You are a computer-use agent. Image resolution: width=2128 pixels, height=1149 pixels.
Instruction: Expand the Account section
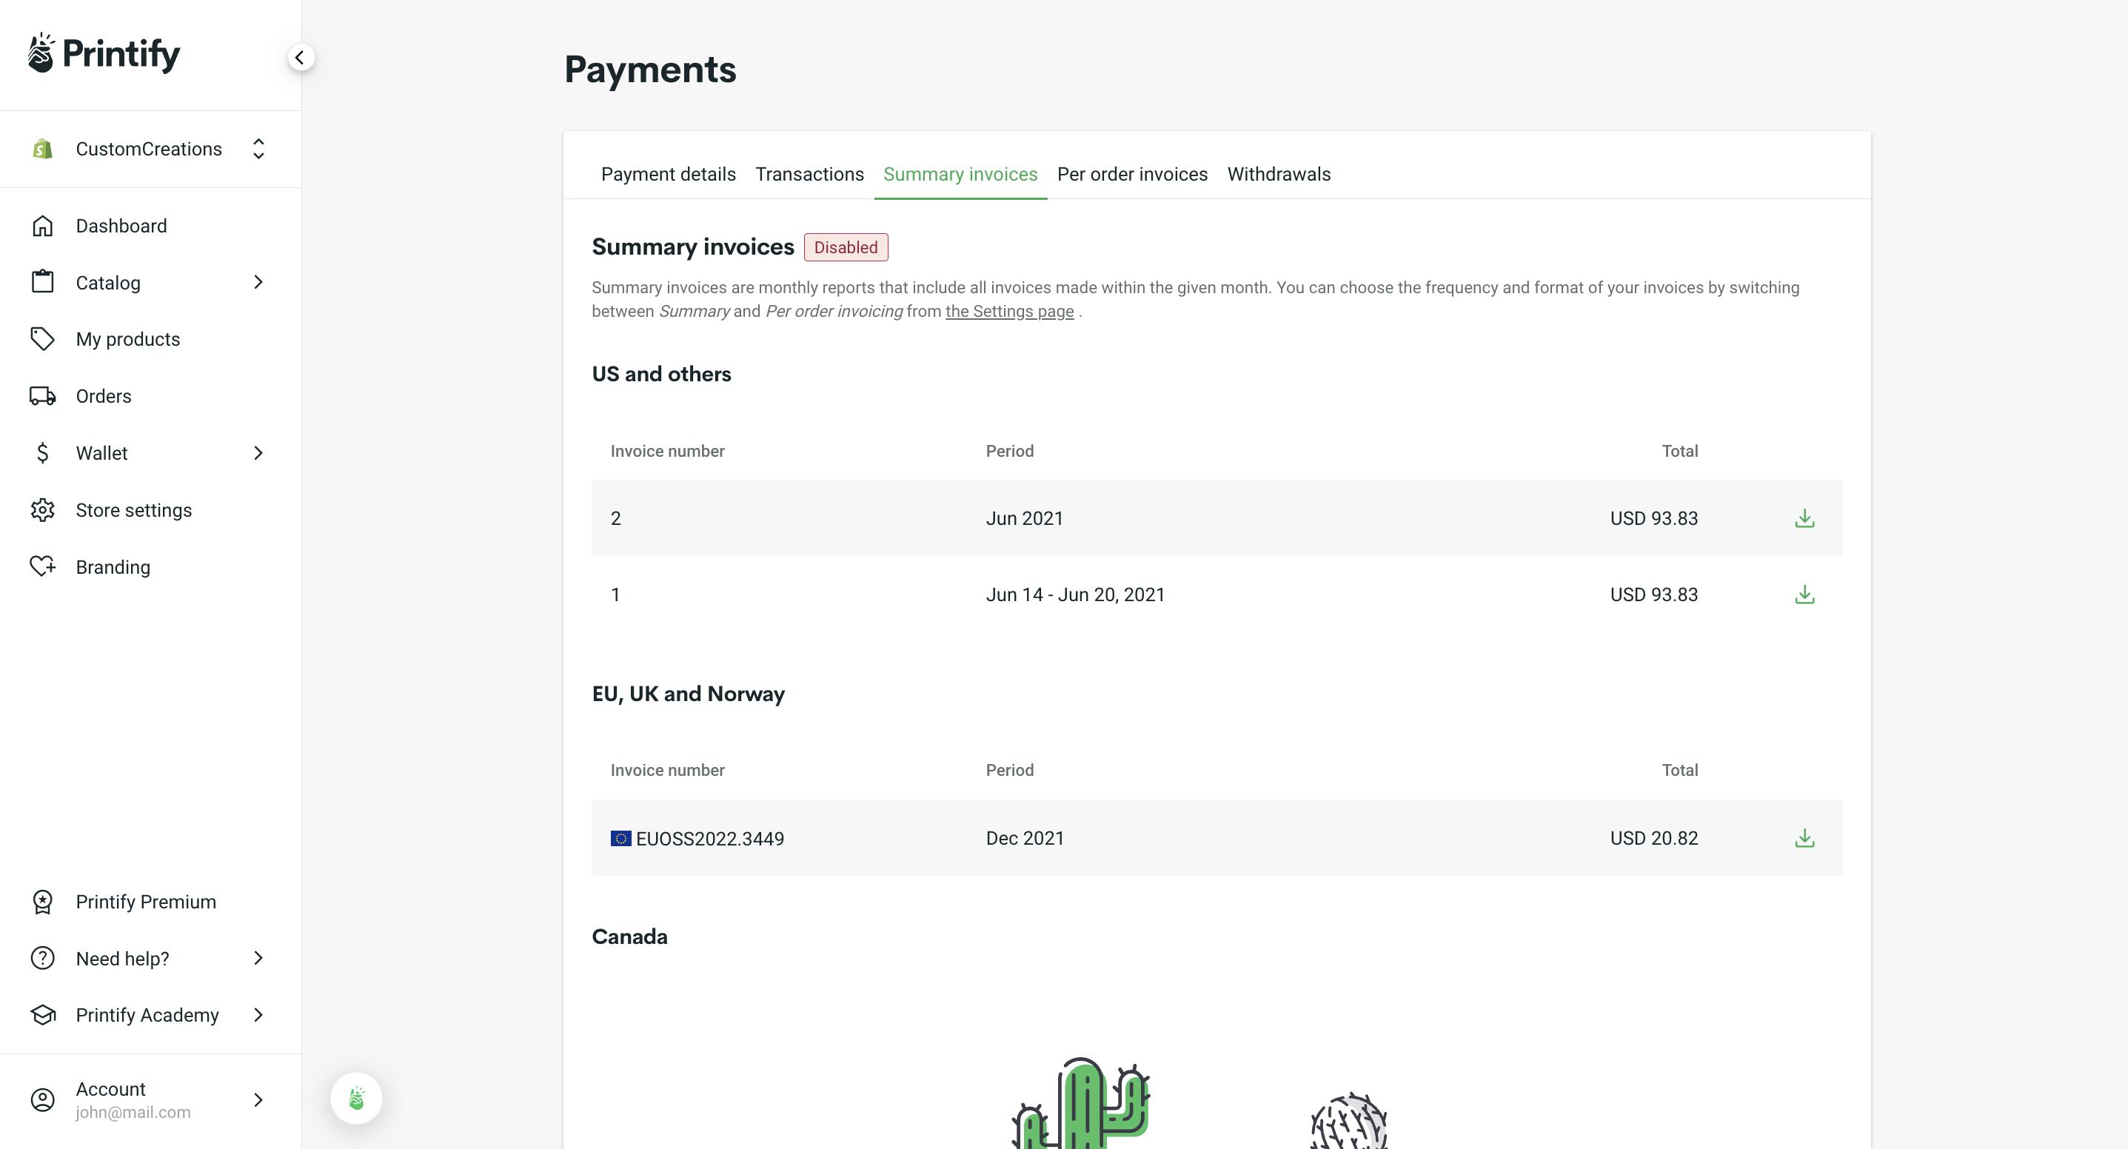[x=258, y=1099]
